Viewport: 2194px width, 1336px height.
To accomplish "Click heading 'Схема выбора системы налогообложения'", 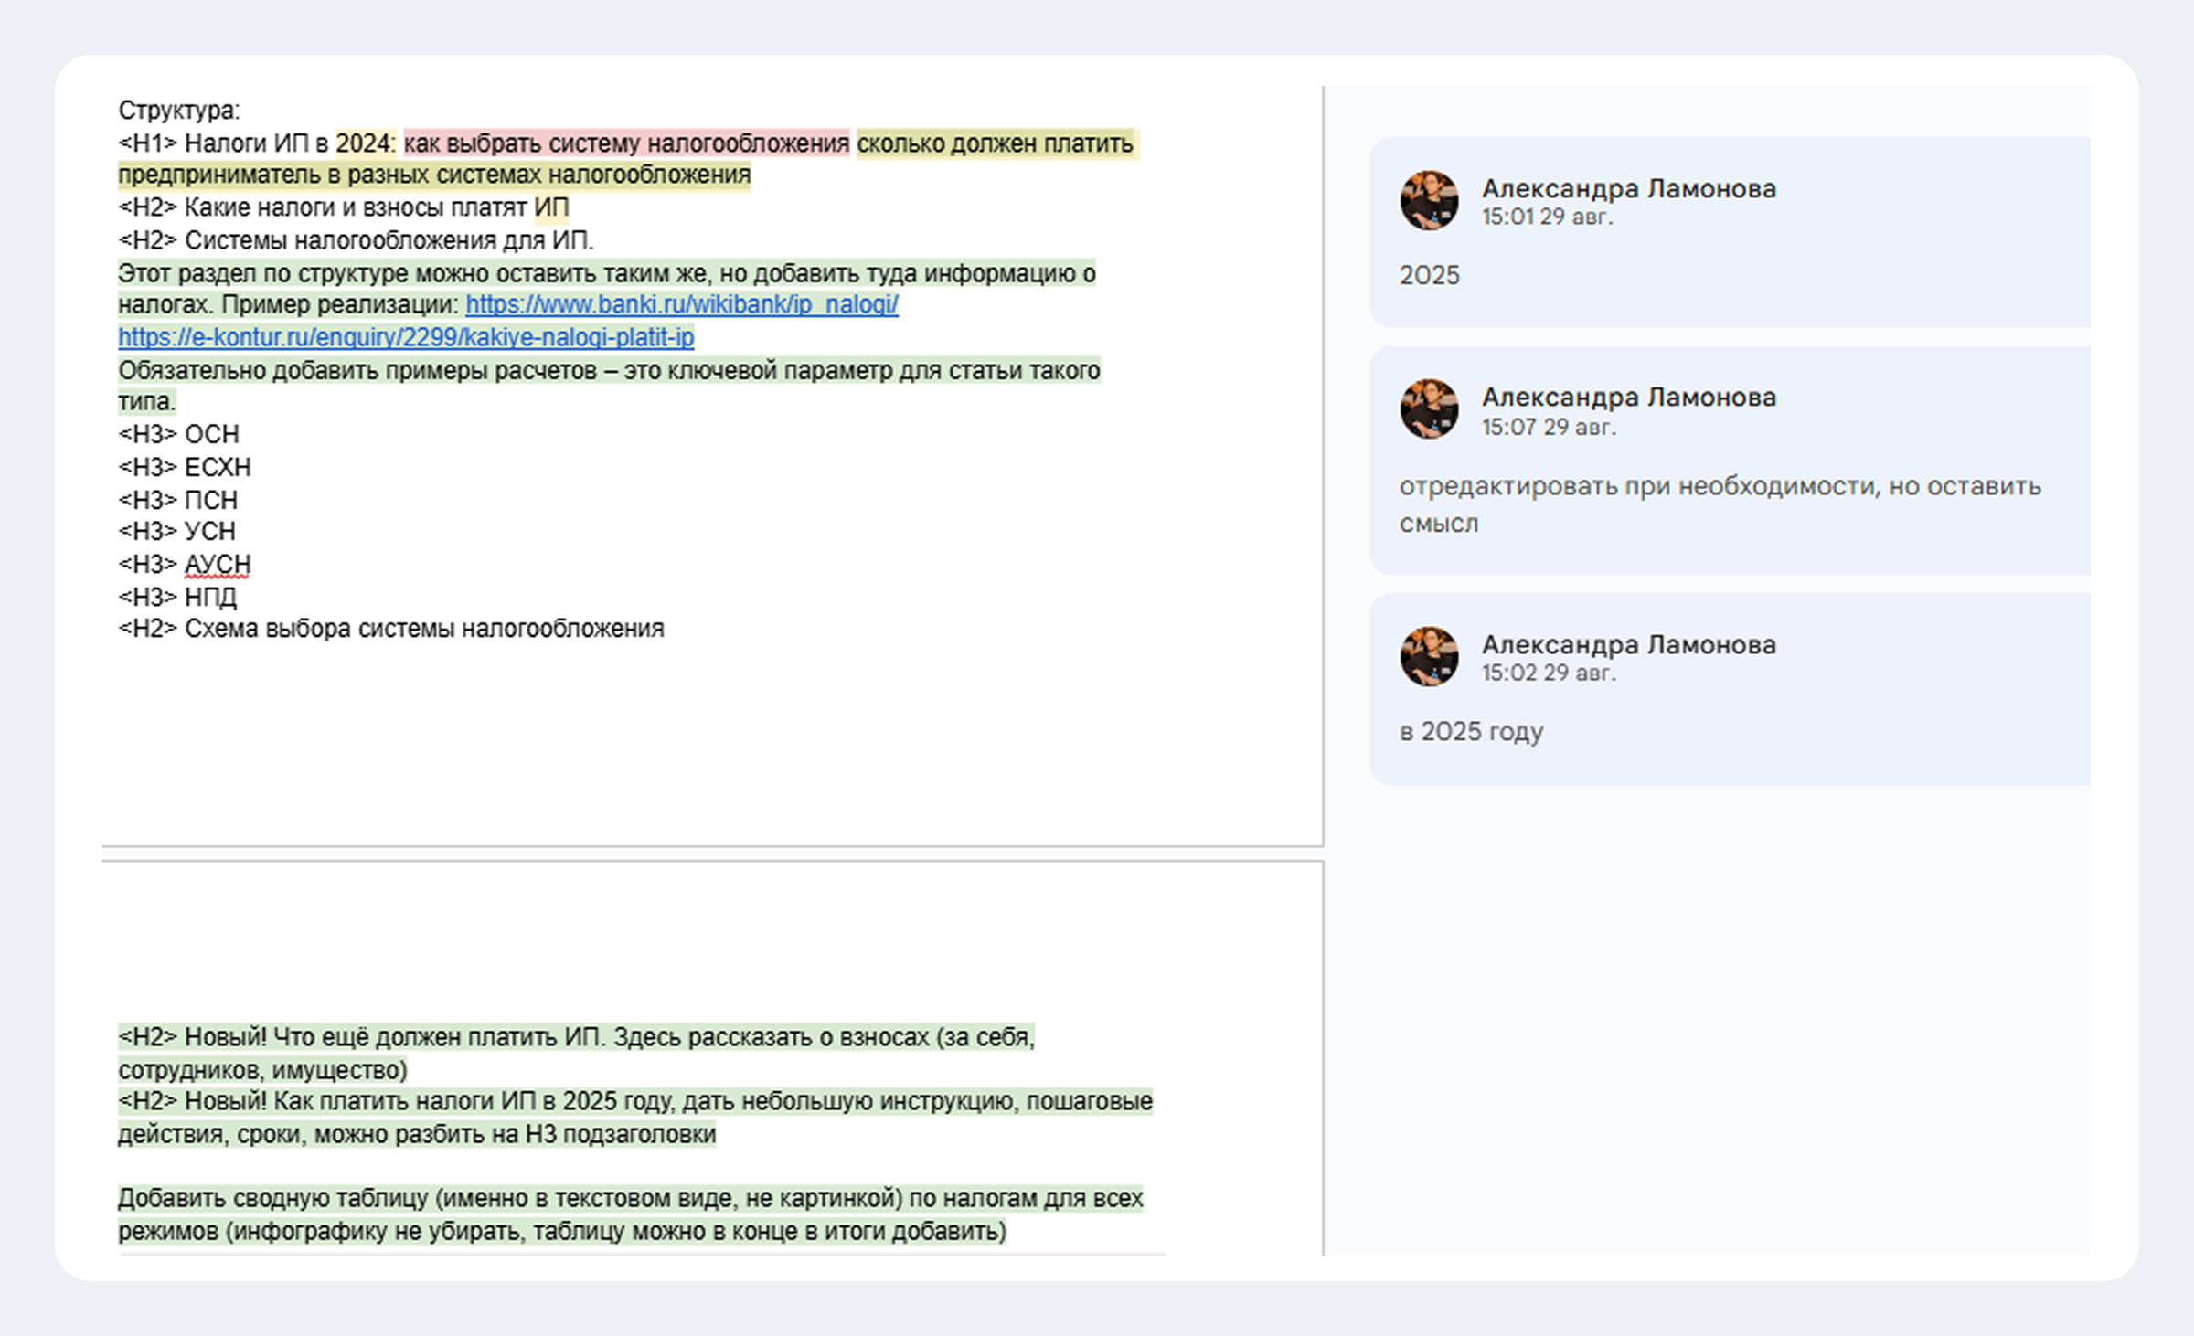I will pyautogui.click(x=423, y=629).
